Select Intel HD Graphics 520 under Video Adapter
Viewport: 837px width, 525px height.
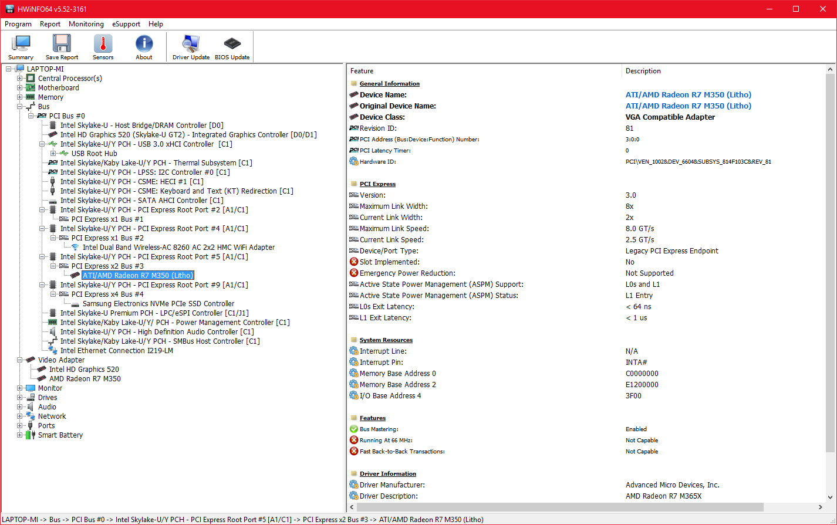tap(84, 370)
